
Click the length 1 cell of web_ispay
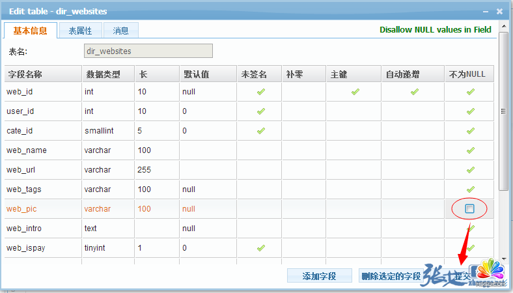tap(157, 248)
